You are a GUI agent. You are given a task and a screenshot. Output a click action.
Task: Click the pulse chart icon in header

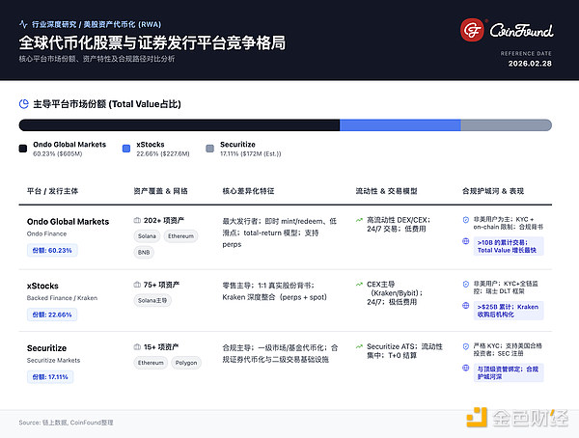[23, 22]
